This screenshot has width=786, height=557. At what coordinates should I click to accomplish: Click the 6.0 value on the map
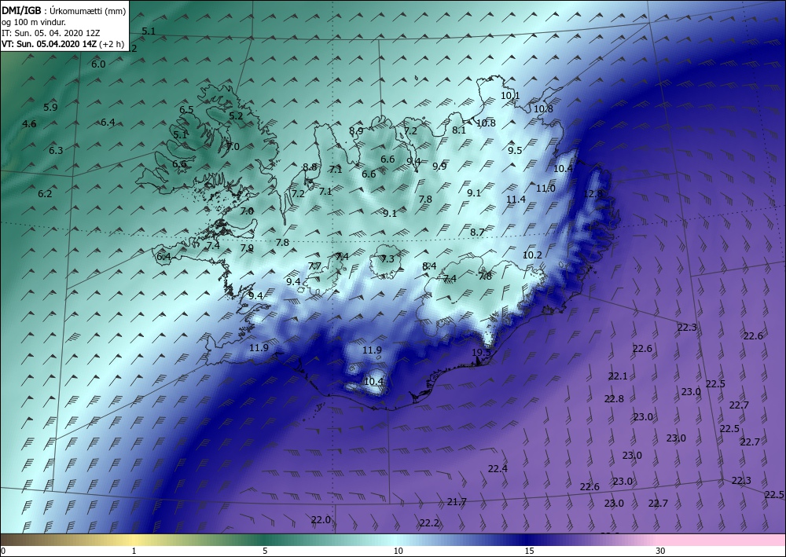point(98,64)
